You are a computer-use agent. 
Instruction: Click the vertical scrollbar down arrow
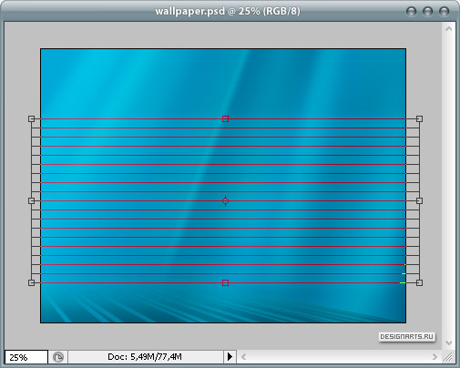coord(448,342)
